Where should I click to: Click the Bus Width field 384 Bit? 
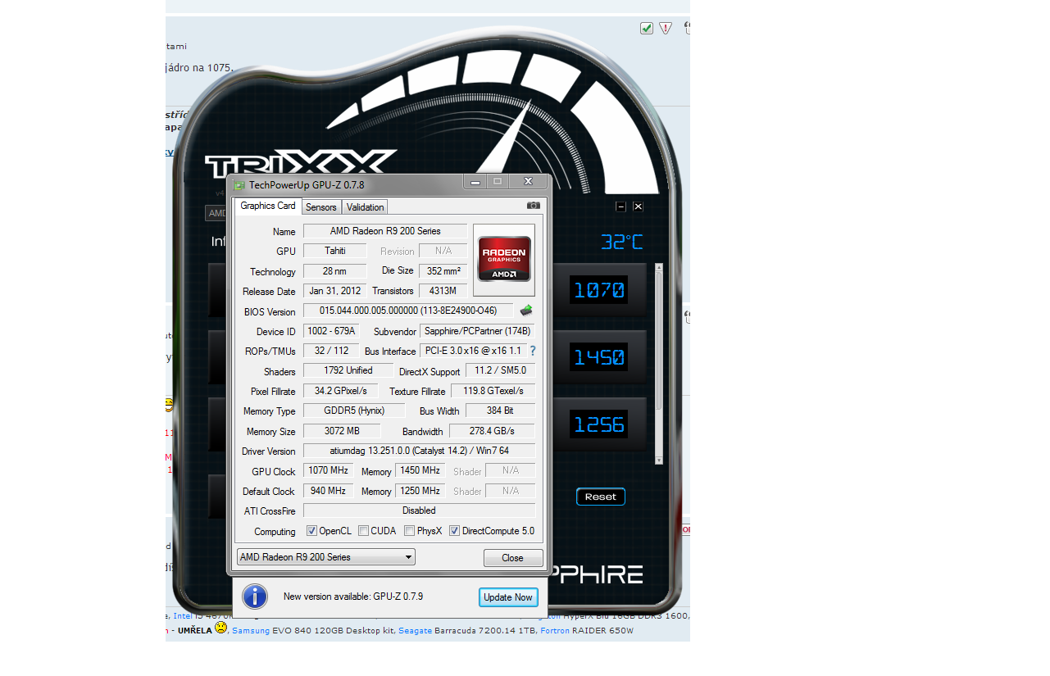tap(500, 411)
